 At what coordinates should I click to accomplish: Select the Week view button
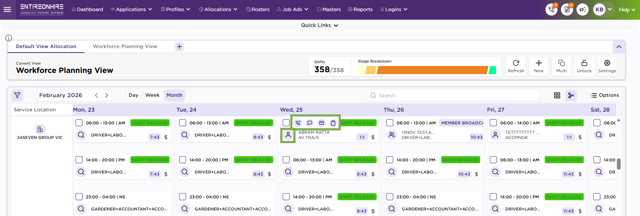point(152,95)
